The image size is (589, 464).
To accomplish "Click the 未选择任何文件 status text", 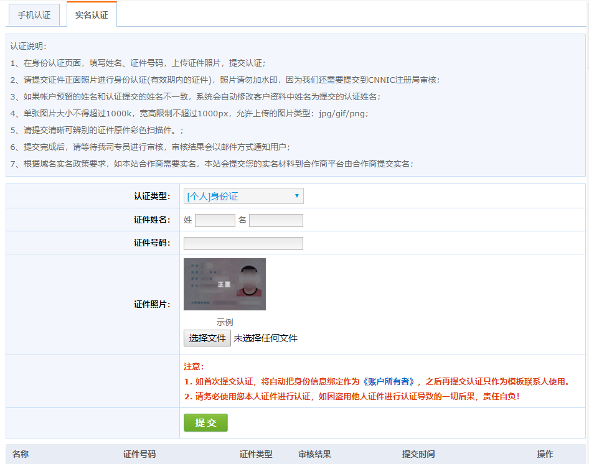I will pyautogui.click(x=266, y=338).
